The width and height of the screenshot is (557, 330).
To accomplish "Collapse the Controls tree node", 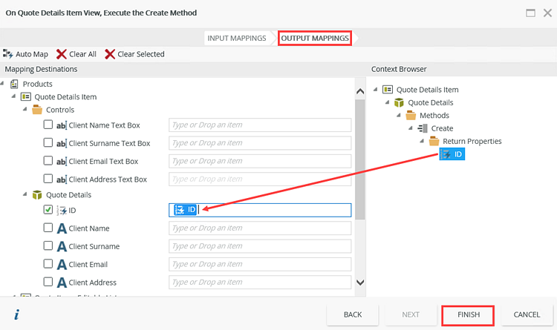I will [26, 110].
